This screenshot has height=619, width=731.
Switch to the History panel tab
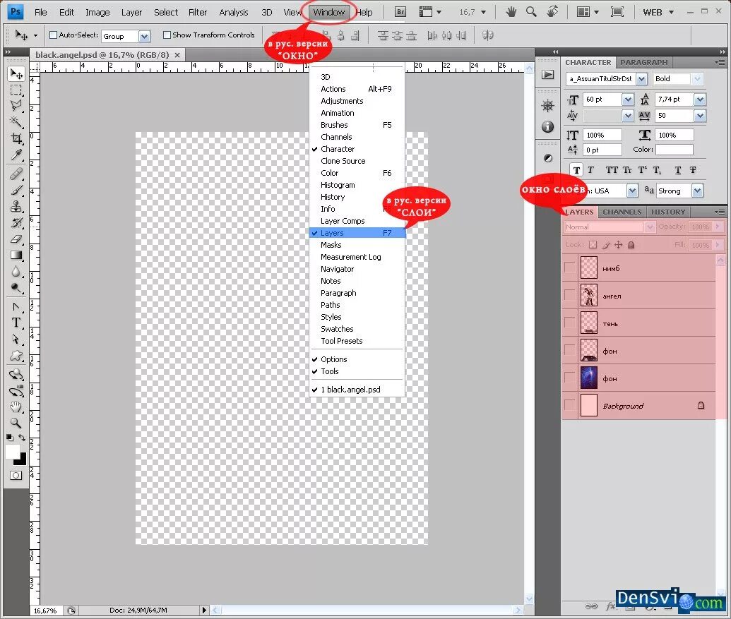(668, 212)
